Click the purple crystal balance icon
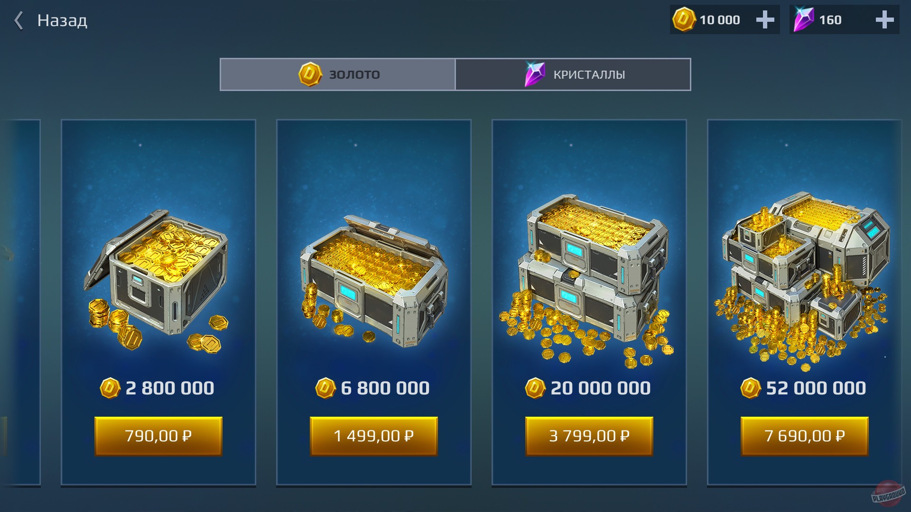 click(804, 19)
